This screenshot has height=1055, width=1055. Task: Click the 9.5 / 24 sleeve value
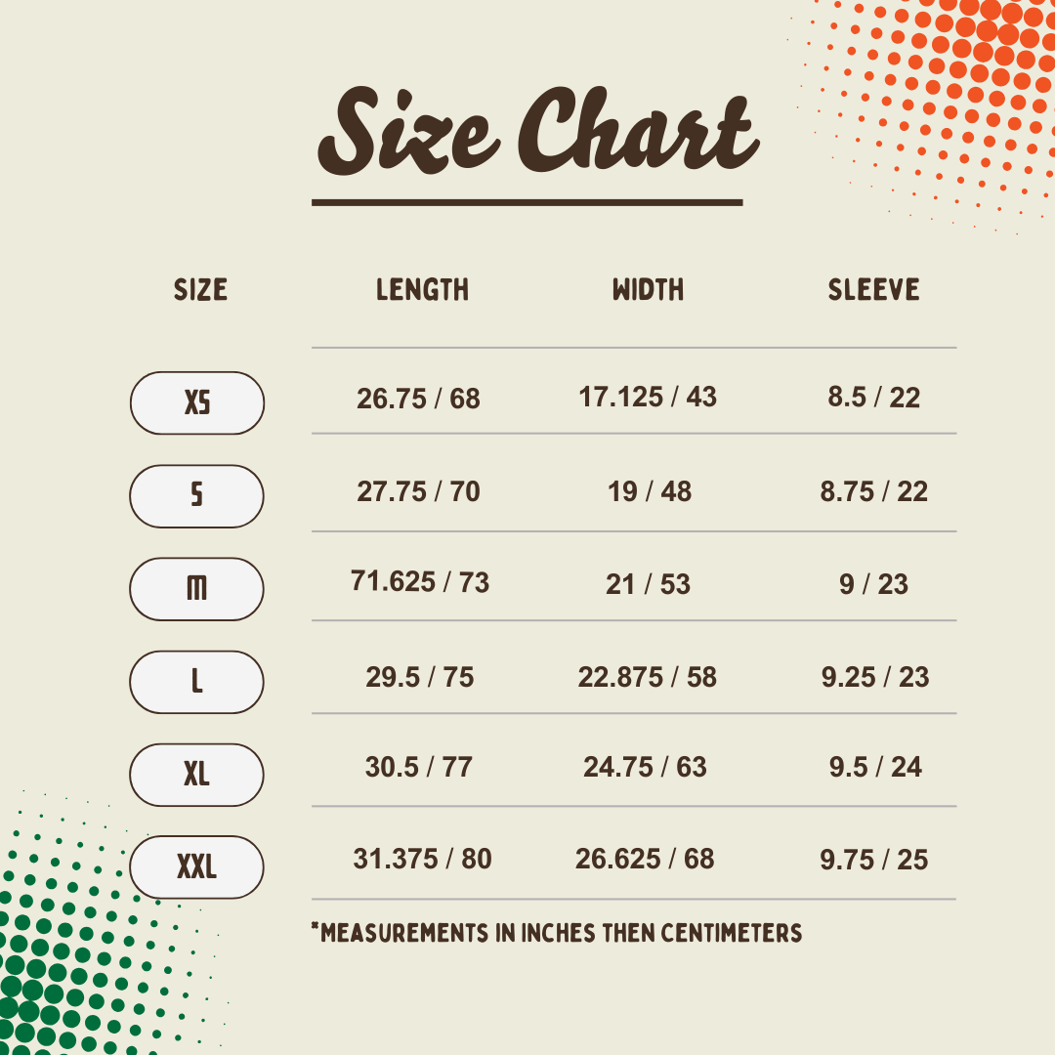coord(875,767)
